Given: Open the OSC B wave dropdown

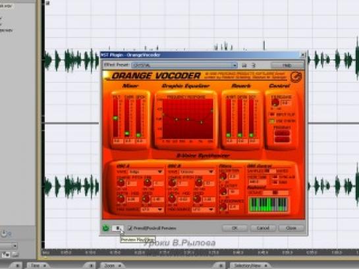Looking at the screenshot, I should [x=197, y=172].
